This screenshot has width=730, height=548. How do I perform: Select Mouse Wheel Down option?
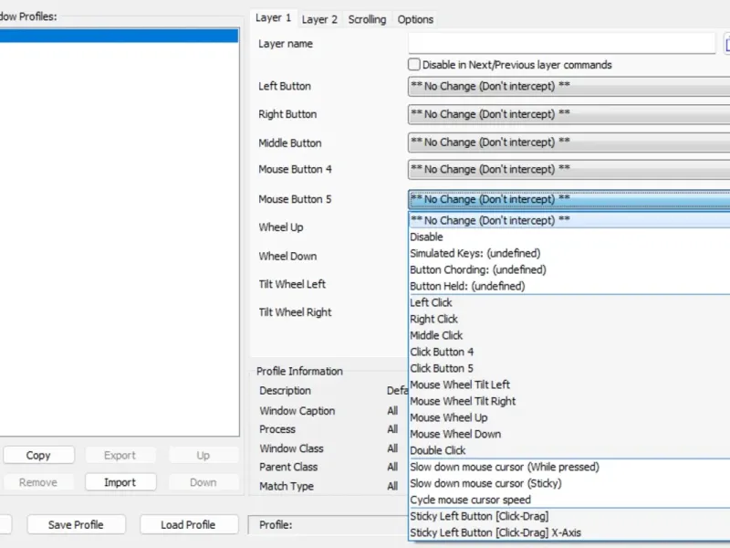click(569, 434)
